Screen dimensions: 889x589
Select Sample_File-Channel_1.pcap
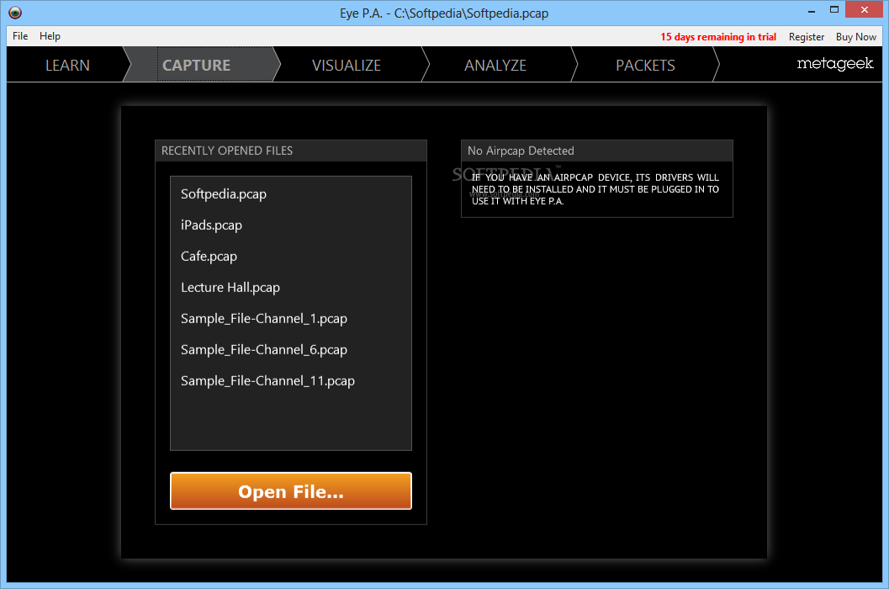point(263,319)
